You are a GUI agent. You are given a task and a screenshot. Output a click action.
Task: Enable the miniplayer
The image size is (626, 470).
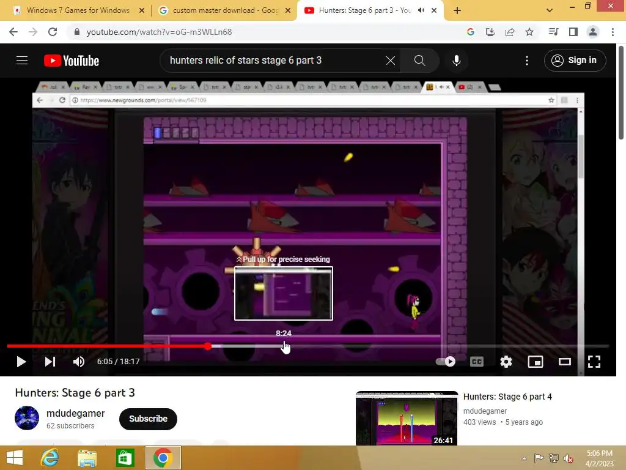coord(536,362)
